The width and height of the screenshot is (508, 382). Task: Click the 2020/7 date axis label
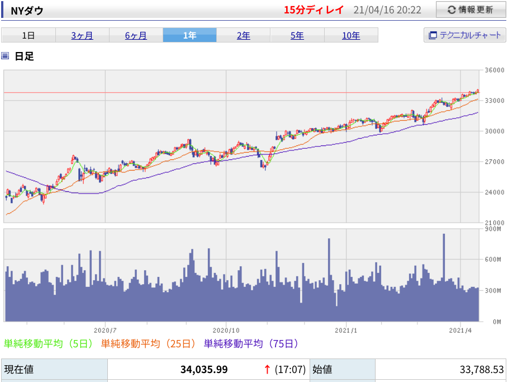(105, 331)
